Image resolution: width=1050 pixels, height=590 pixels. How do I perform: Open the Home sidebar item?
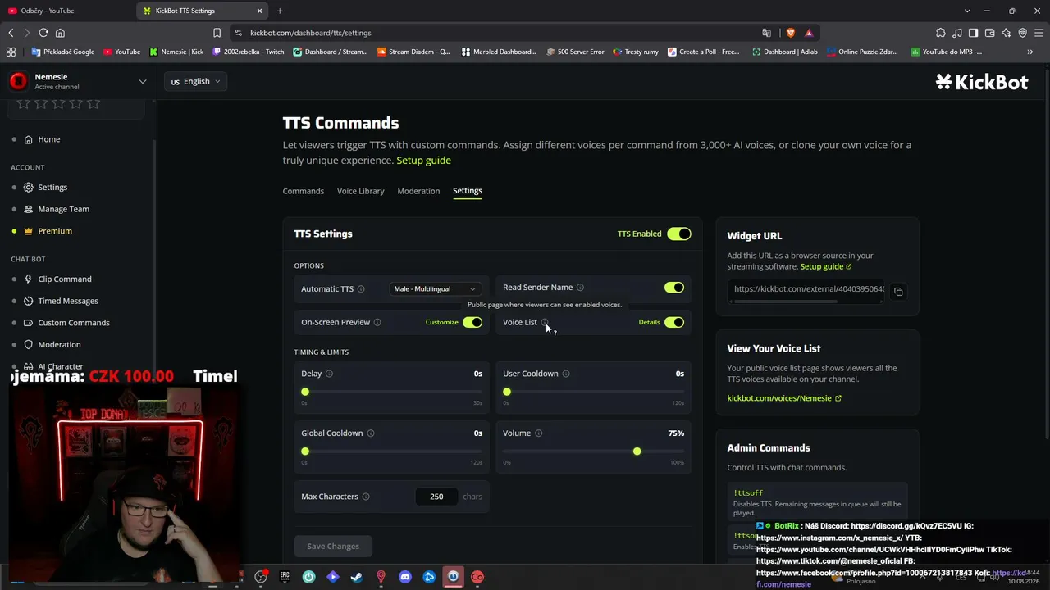[48, 139]
